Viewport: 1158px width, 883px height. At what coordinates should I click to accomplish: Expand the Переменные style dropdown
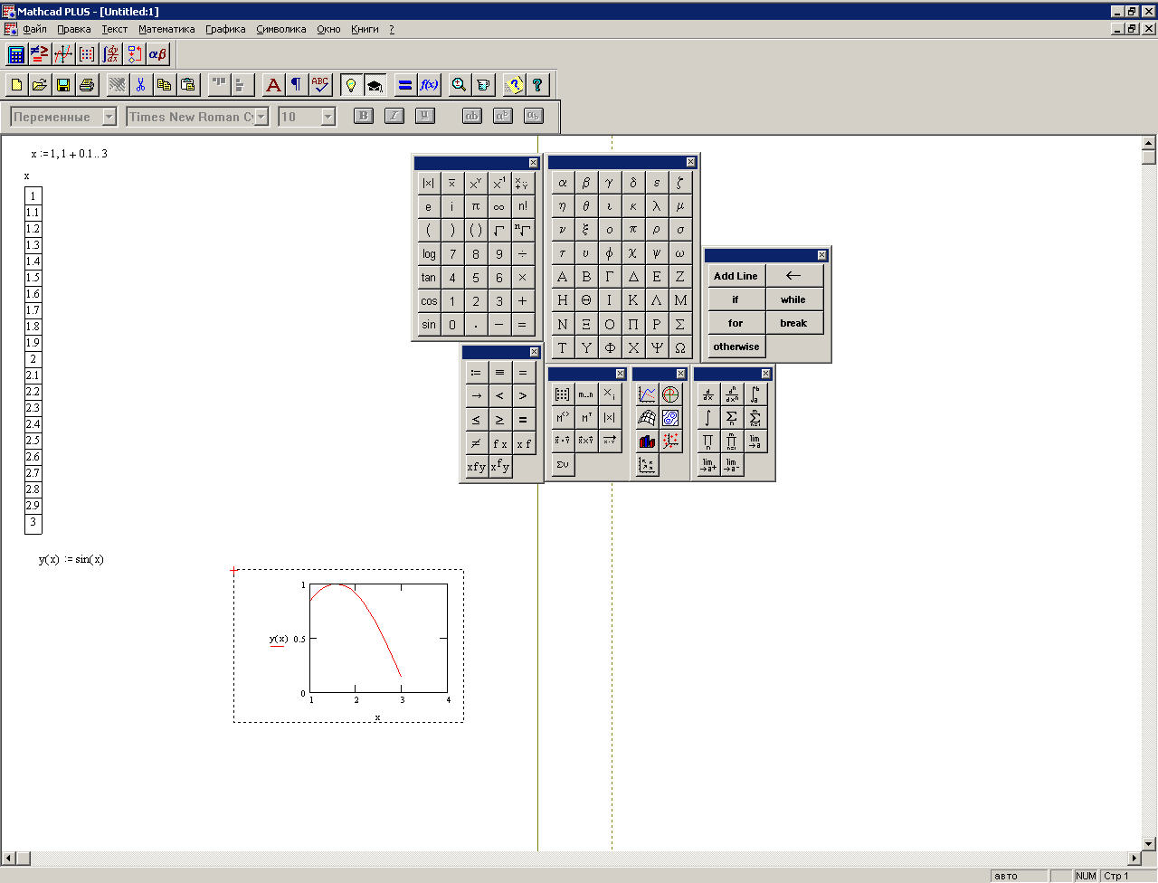coord(109,117)
